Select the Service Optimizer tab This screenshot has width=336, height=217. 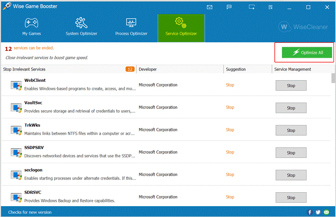[181, 28]
